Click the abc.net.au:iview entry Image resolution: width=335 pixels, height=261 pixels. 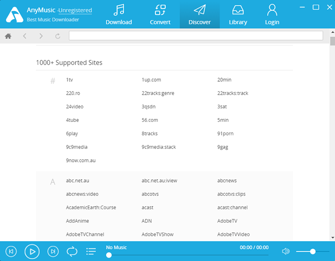tap(159, 181)
